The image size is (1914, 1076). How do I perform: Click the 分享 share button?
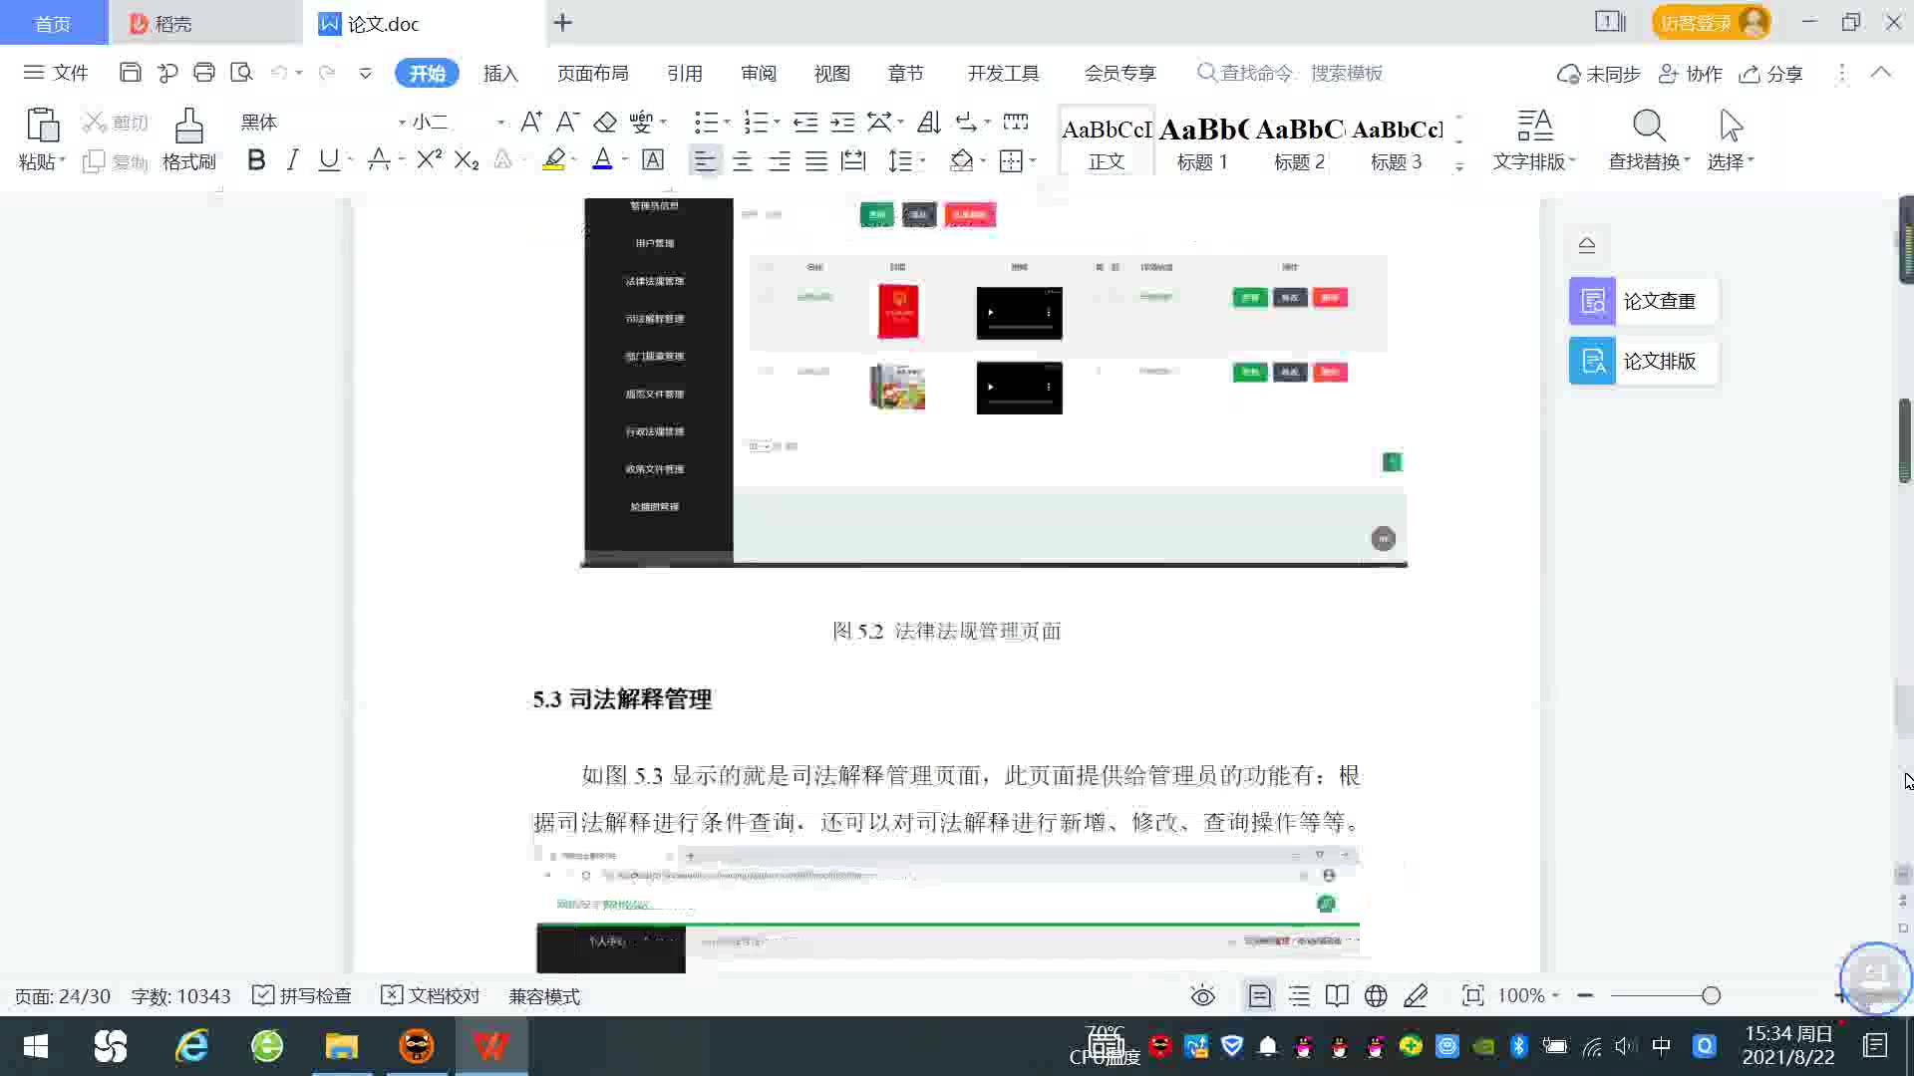coord(1771,74)
